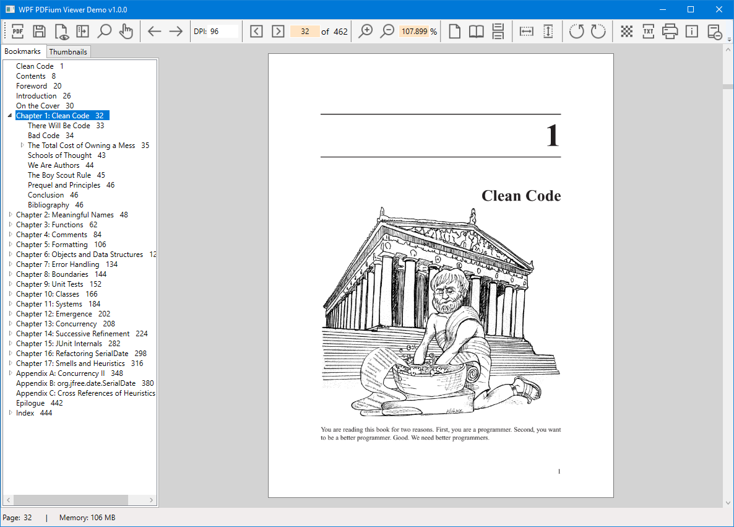Switch to the Thumbnails tab
Image resolution: width=734 pixels, height=527 pixels.
point(68,51)
